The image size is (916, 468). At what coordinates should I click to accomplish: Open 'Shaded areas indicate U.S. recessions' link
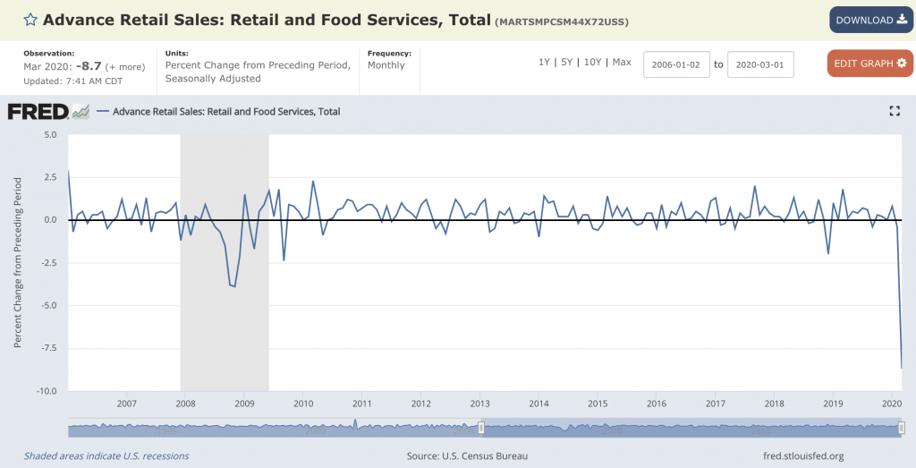click(106, 456)
